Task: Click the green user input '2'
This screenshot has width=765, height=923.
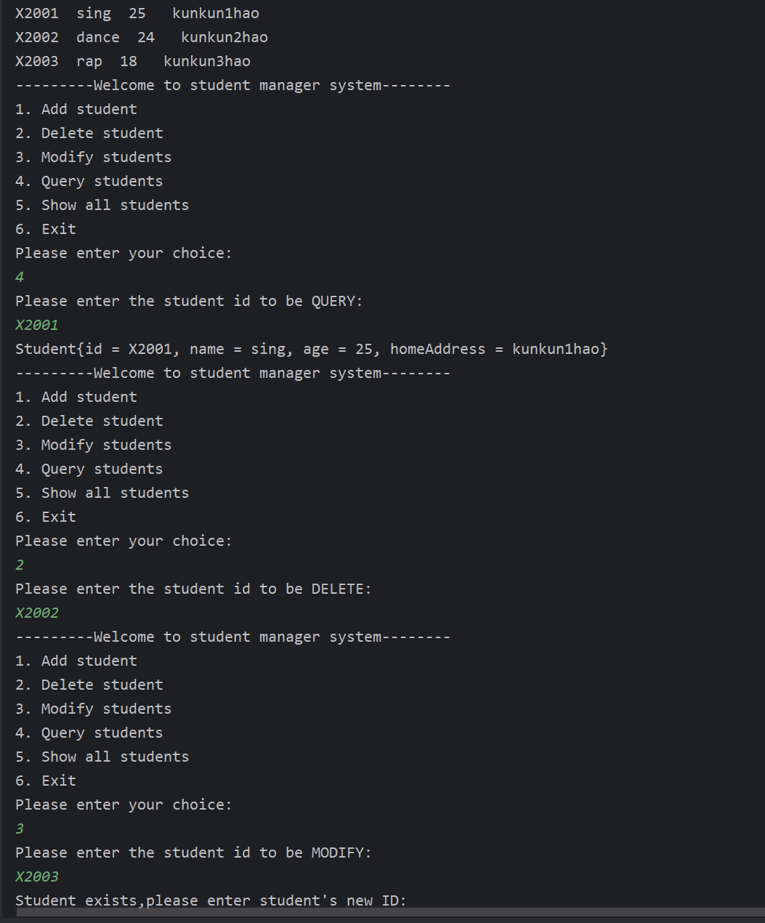Action: [20, 565]
